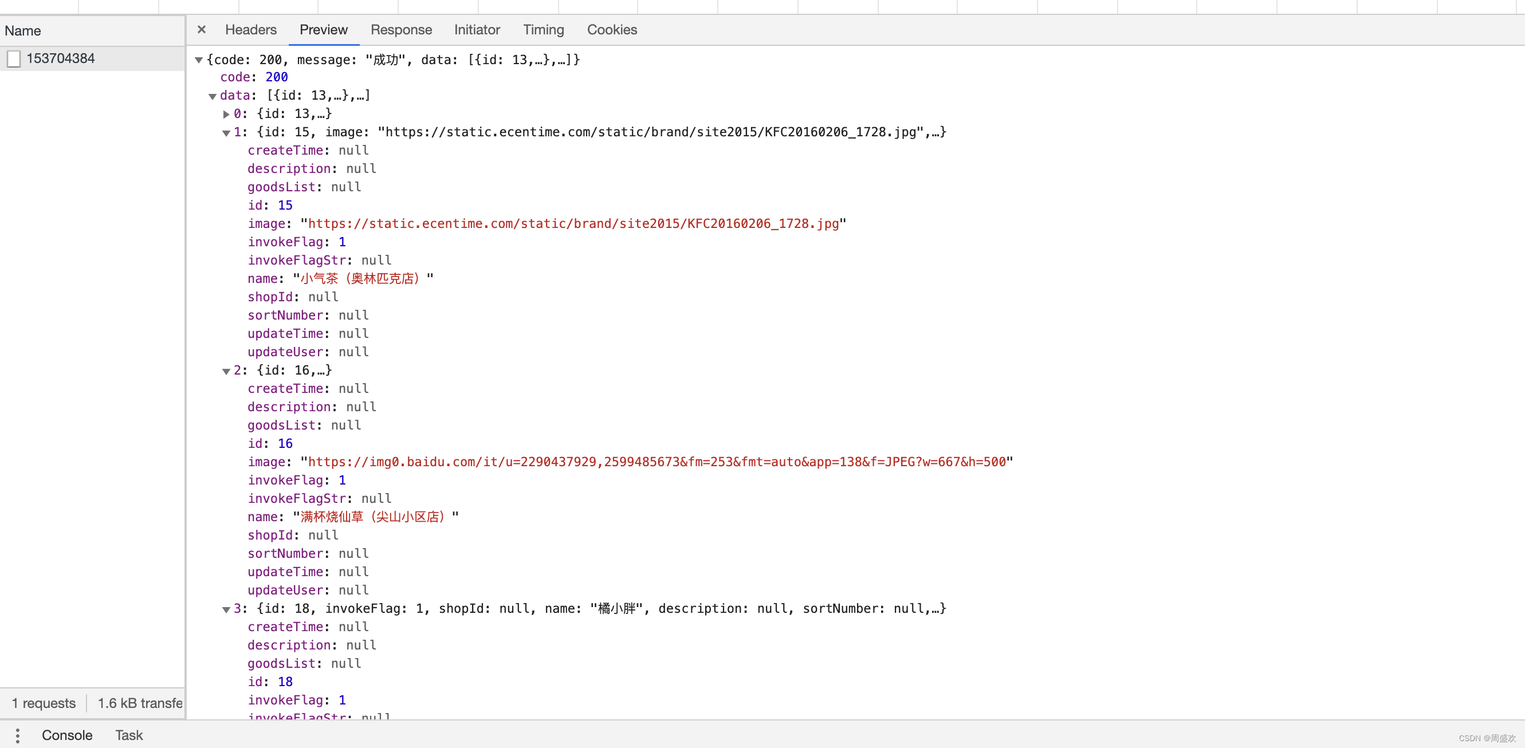Click the id: 15 property

click(270, 206)
